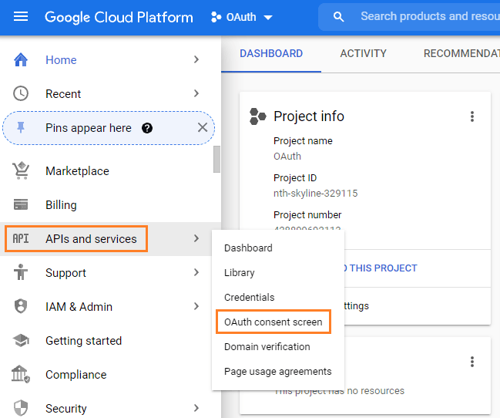Expand the IAM & Admin chevron
Image resolution: width=500 pixels, height=418 pixels.
coord(196,306)
